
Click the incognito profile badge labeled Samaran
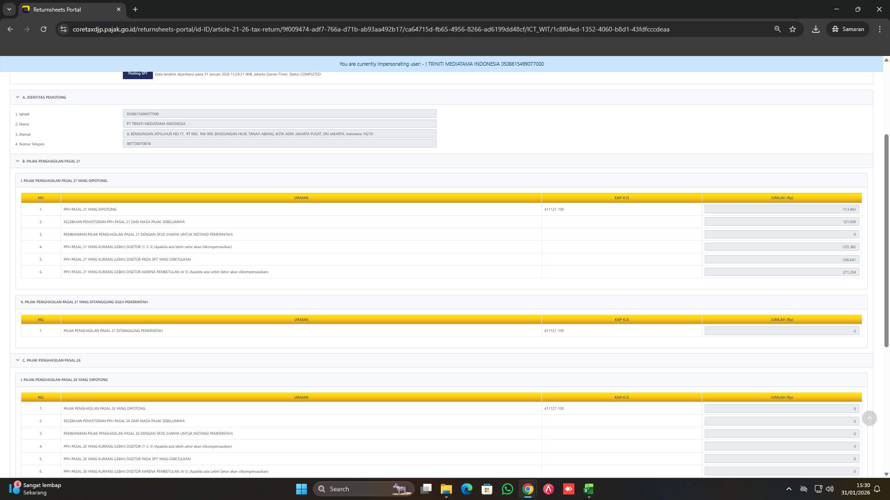coord(847,29)
